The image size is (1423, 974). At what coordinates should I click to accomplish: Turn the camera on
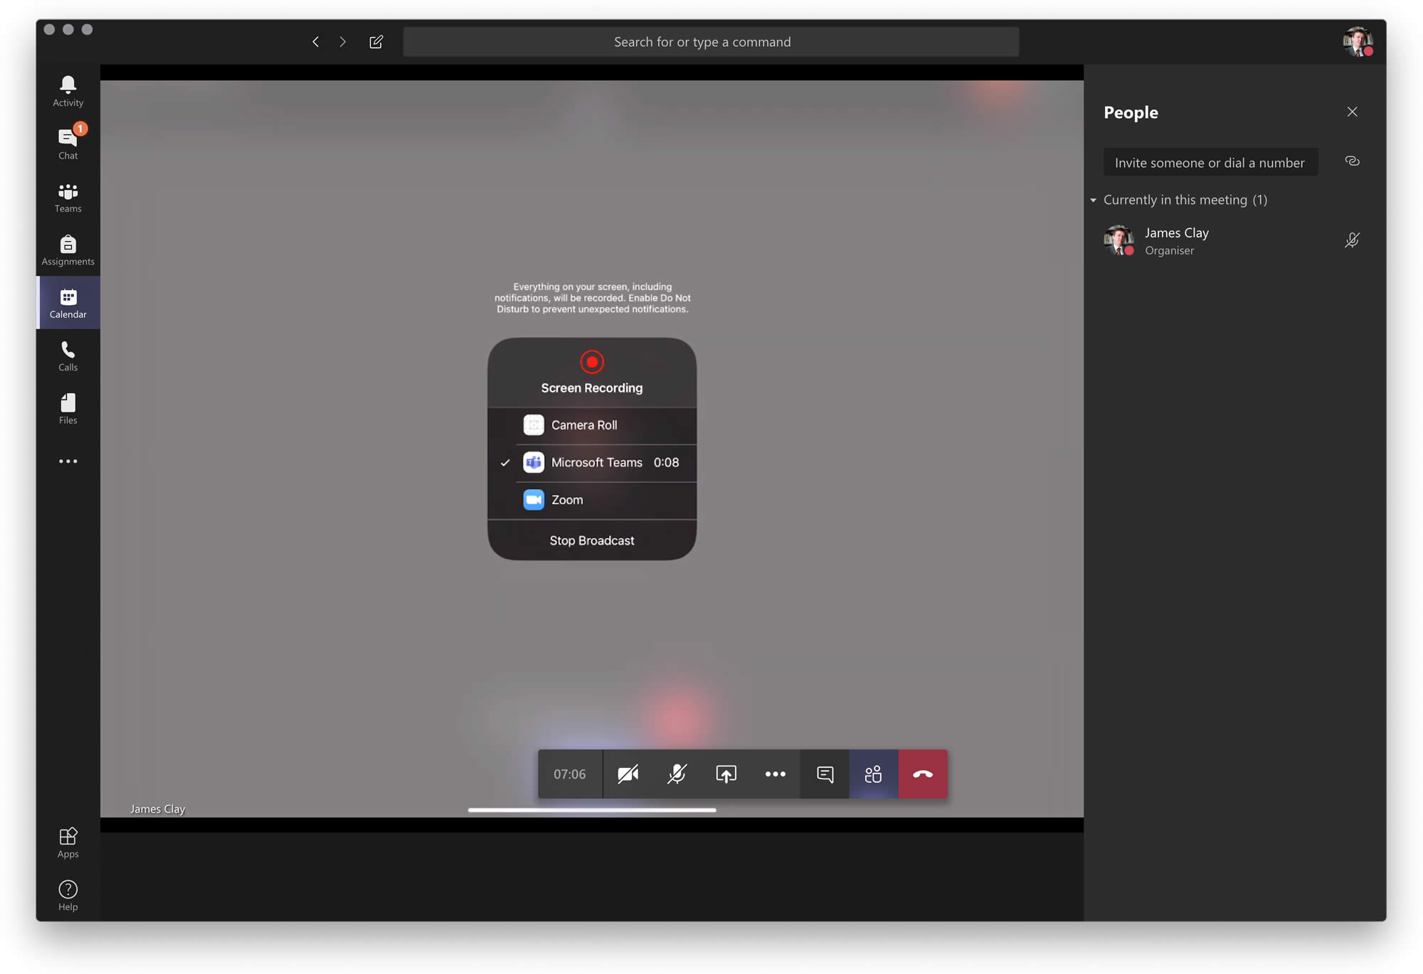coord(628,774)
